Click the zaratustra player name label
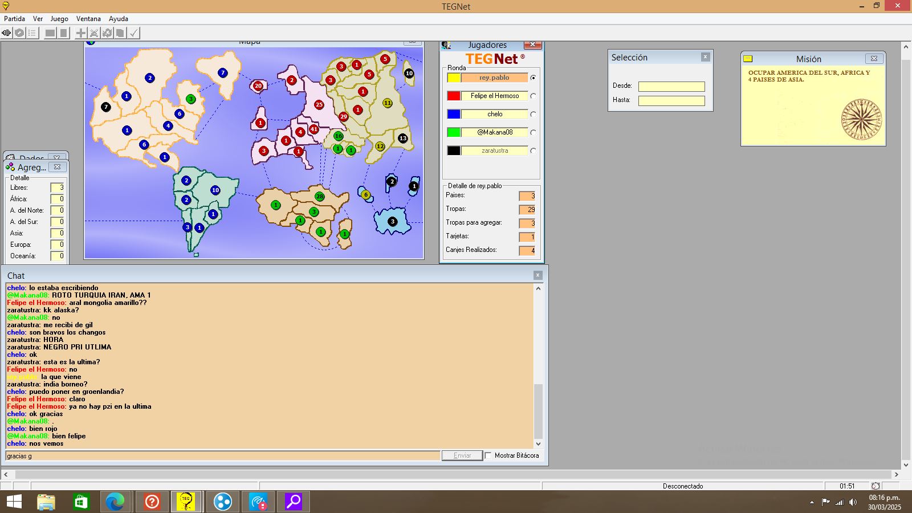Viewport: 912px width, 513px height. [x=494, y=150]
